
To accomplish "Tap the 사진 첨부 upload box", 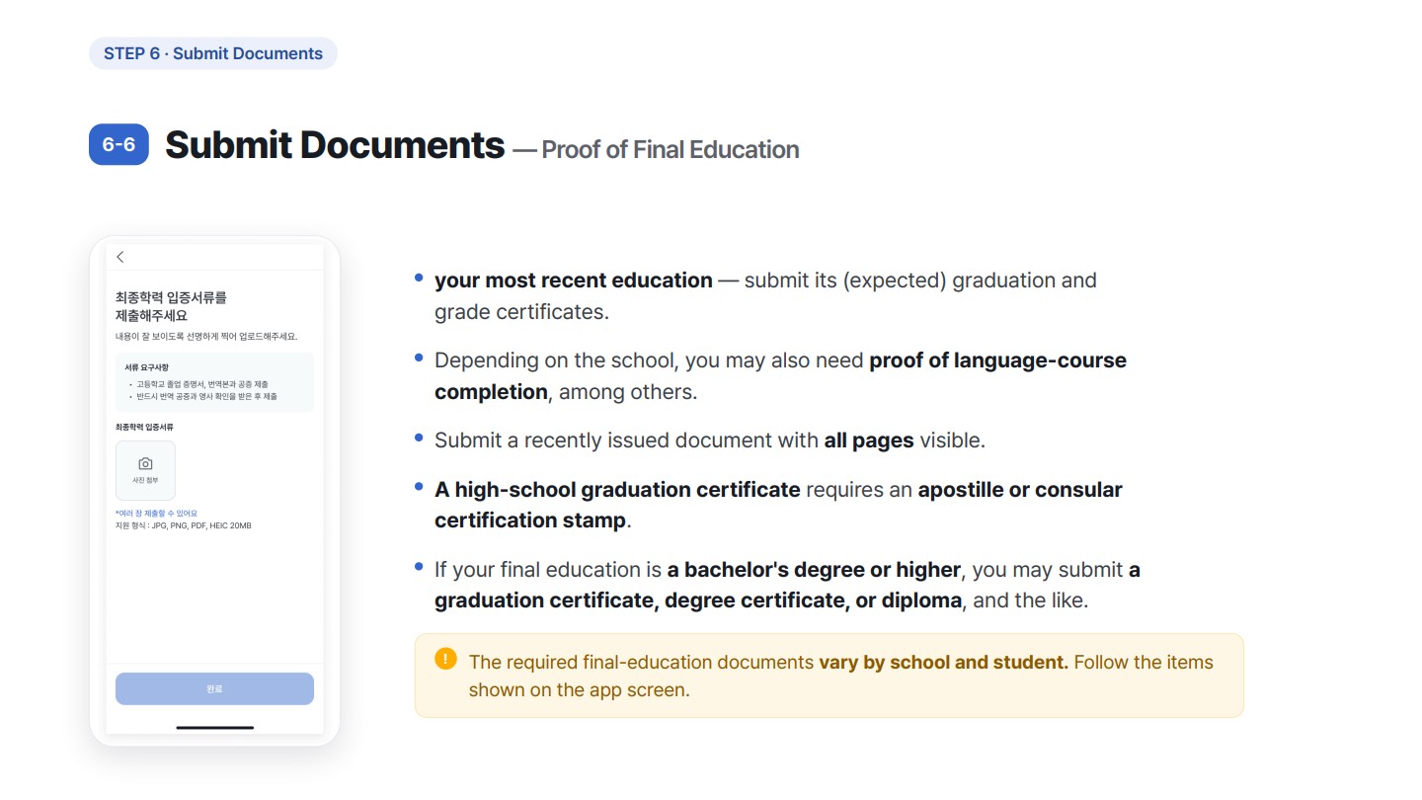I will (x=145, y=470).
